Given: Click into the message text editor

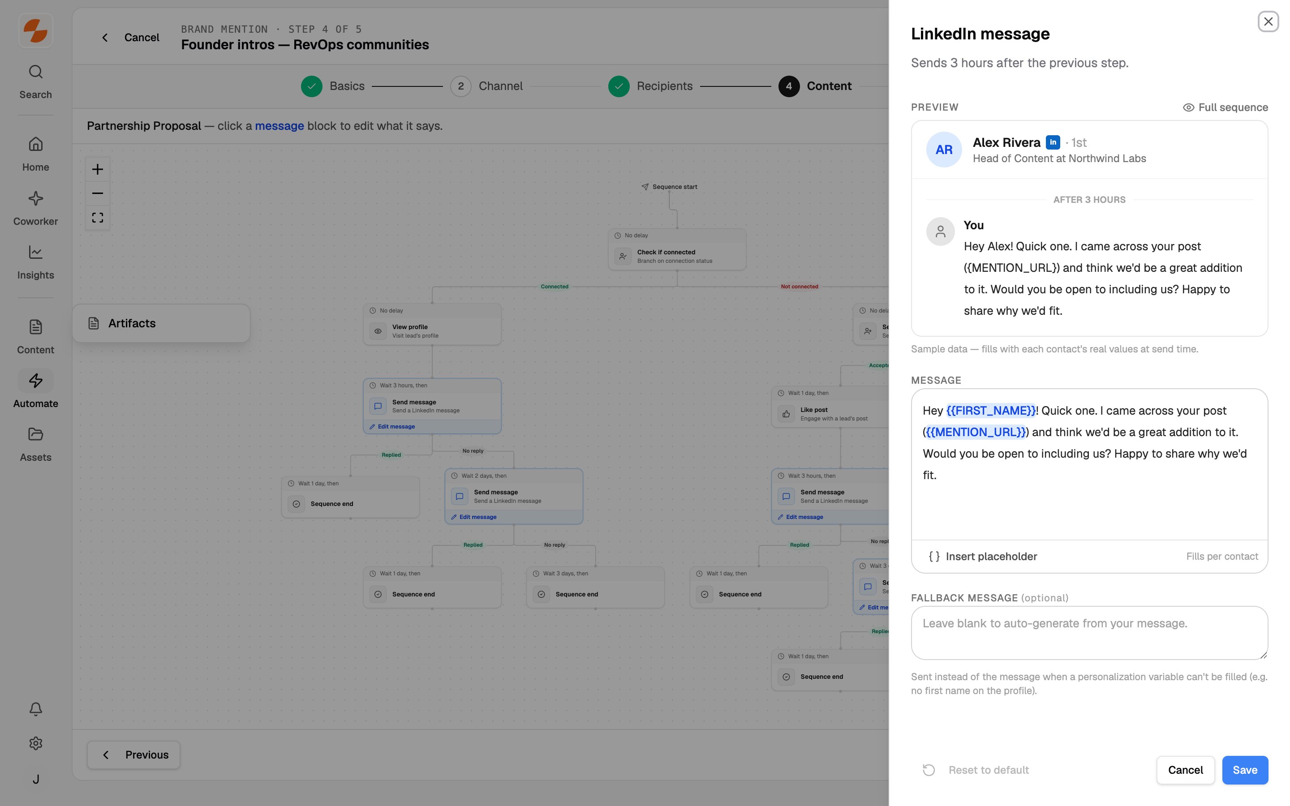Looking at the screenshot, I should pyautogui.click(x=1089, y=464).
